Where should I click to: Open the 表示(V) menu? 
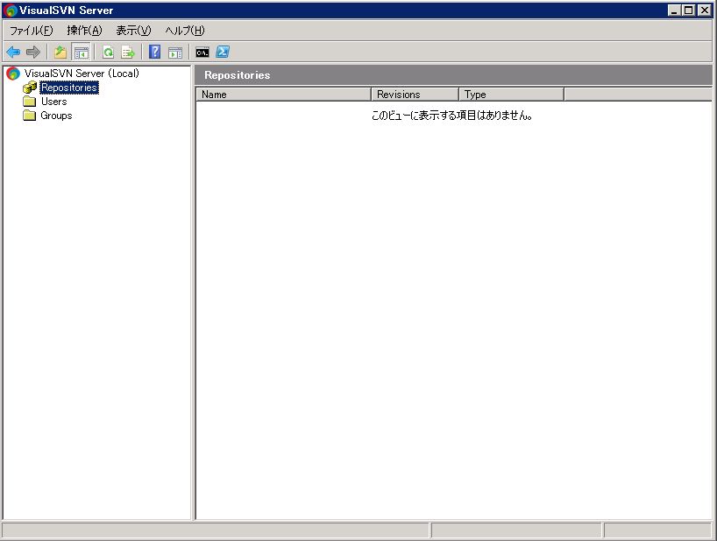pyautogui.click(x=133, y=31)
